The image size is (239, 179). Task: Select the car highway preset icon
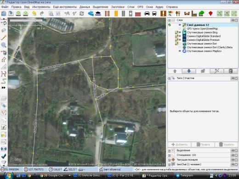point(147,14)
